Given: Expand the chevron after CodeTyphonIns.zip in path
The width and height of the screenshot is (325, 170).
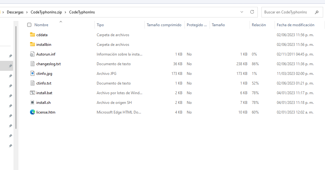Looking at the screenshot, I should pos(66,12).
